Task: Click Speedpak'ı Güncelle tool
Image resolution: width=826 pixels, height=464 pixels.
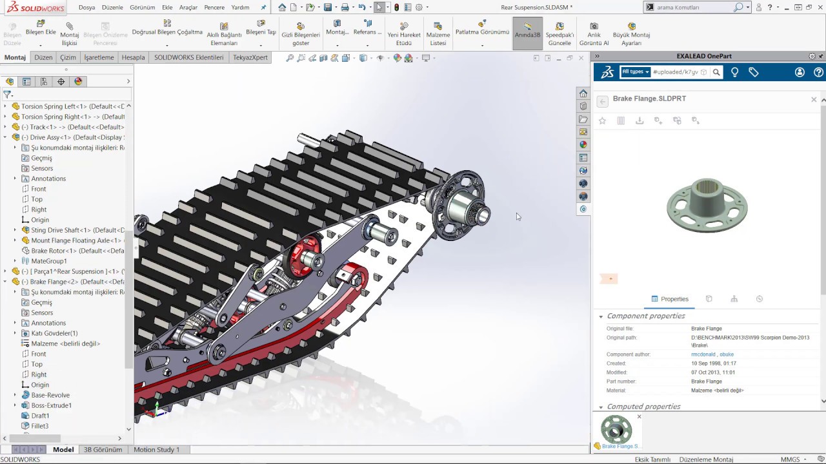Action: tap(559, 35)
